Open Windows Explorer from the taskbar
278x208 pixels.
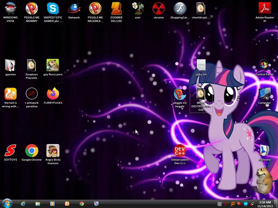click(x=37, y=204)
